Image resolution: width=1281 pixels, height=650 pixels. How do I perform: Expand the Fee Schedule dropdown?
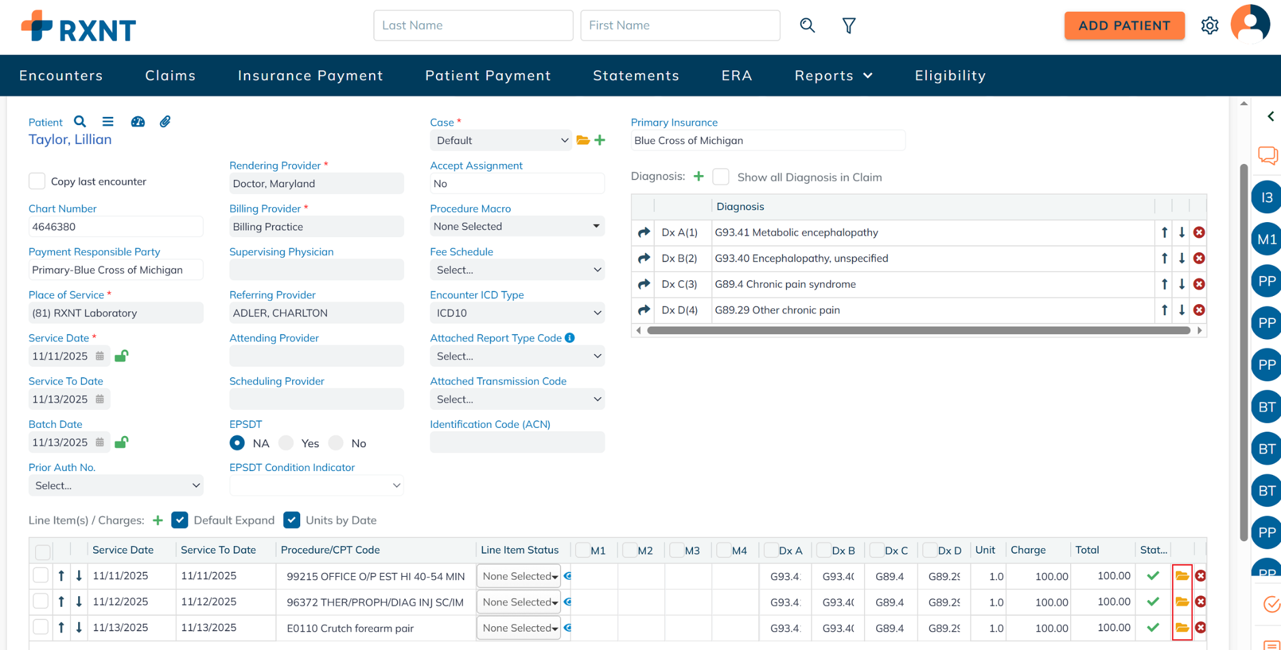click(517, 270)
